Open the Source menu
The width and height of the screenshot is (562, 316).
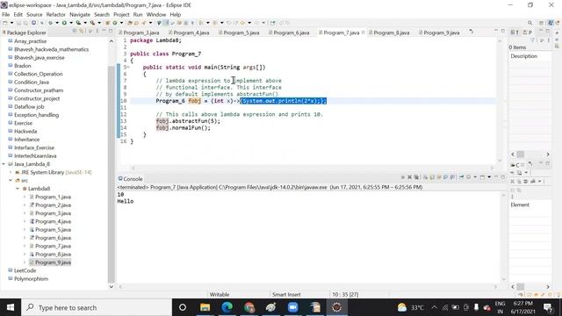pyautogui.click(x=34, y=15)
